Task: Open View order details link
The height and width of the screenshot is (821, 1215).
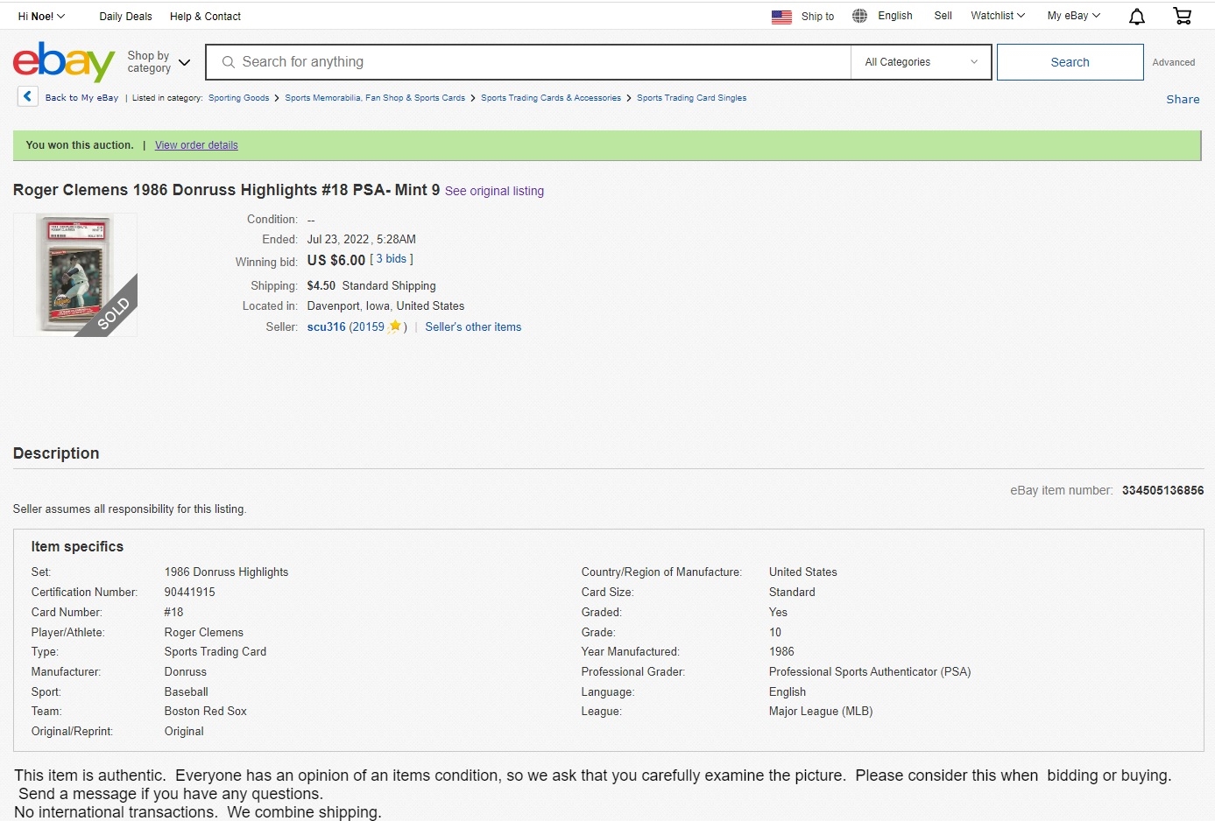Action: click(196, 145)
